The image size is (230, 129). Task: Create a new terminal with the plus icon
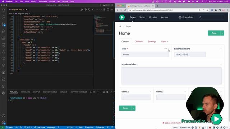(98, 92)
